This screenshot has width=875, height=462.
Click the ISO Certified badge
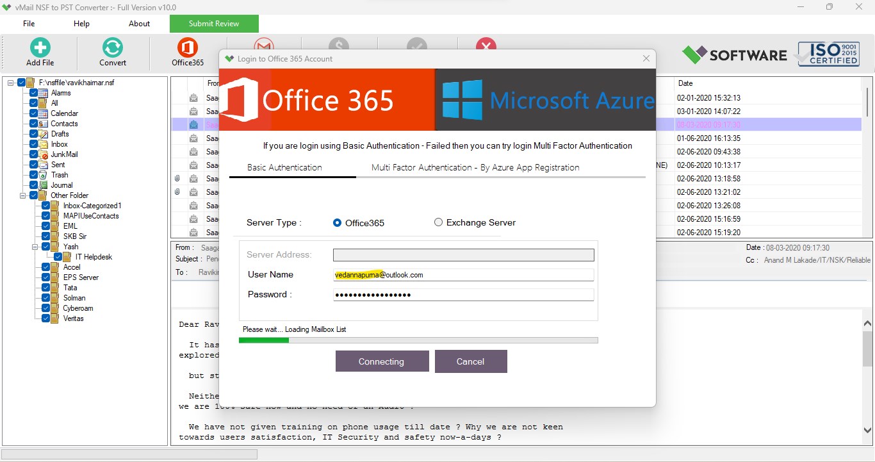point(828,54)
